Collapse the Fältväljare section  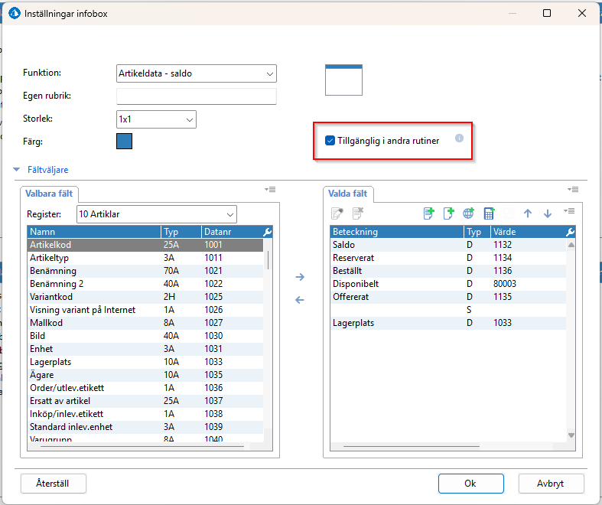(16, 170)
